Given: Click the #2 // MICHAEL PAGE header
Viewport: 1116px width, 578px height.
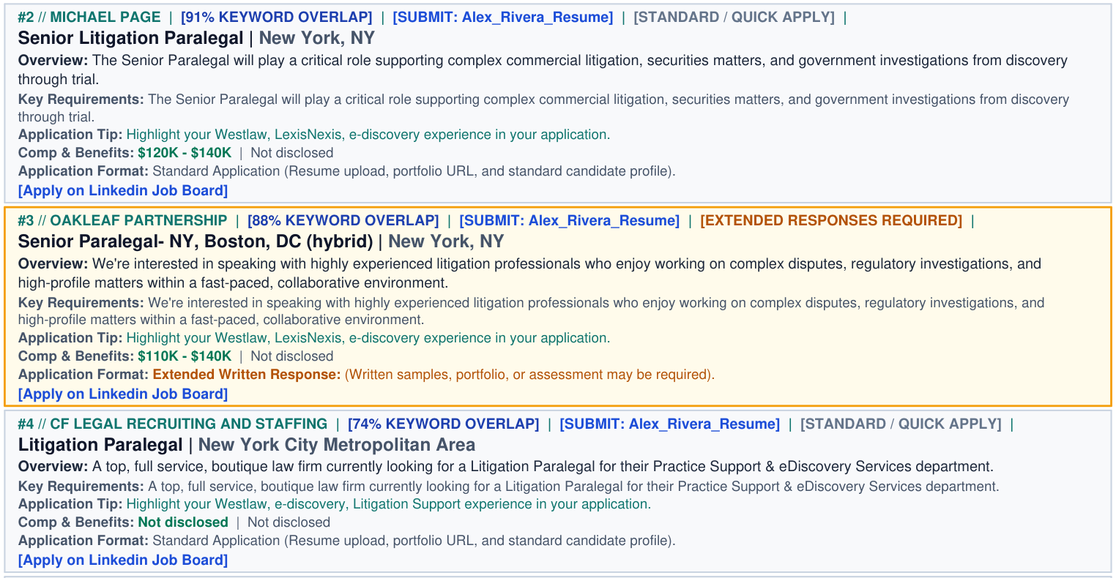Looking at the screenshot, I should (89, 17).
